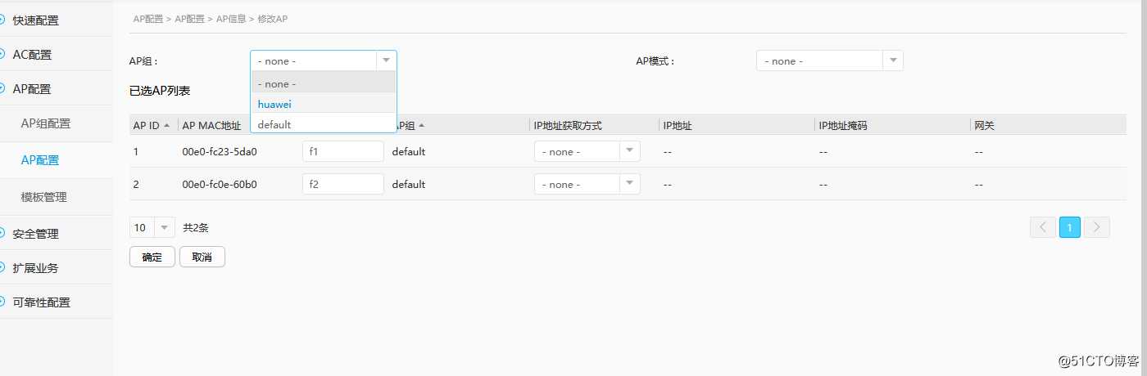Click the expand icon beside AC配置
1147x376 pixels.
click(2, 54)
